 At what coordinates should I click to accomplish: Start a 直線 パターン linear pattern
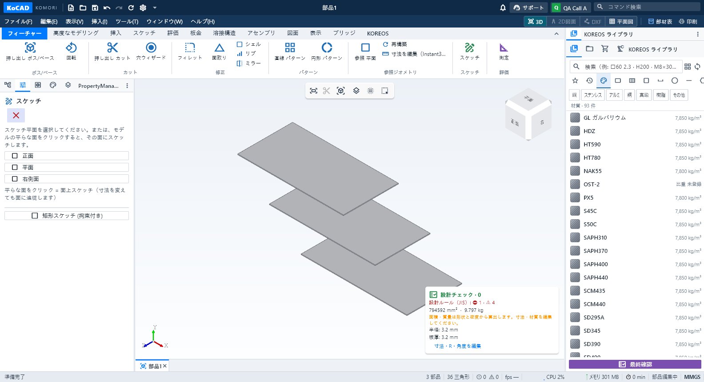click(x=290, y=51)
